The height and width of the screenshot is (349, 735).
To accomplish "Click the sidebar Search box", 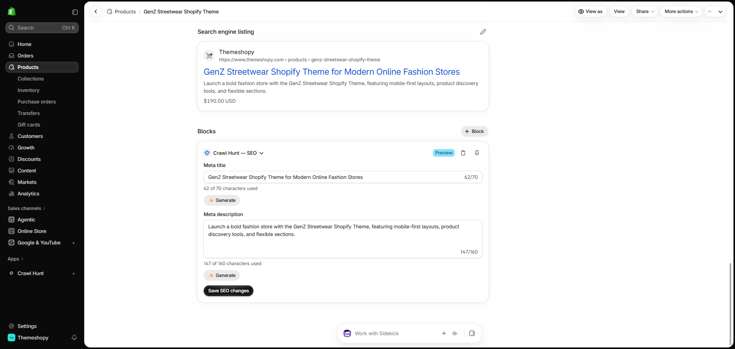I will point(42,28).
